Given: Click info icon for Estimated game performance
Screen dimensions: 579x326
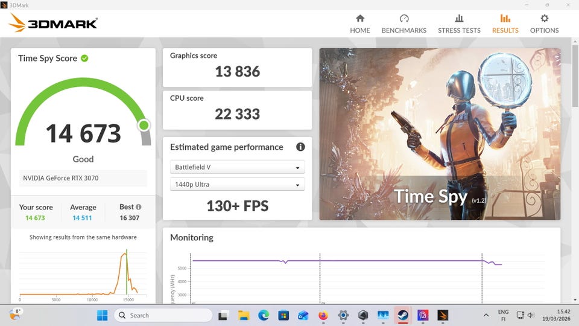Looking at the screenshot, I should point(300,147).
